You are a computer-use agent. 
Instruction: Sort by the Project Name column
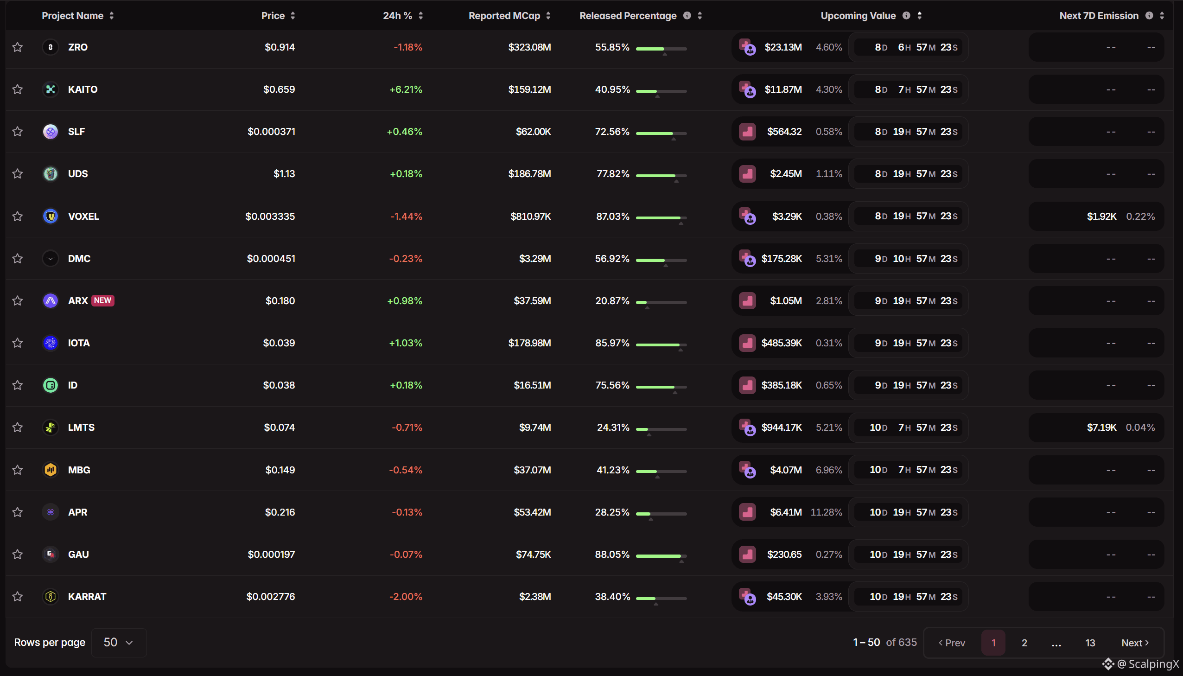pos(77,15)
